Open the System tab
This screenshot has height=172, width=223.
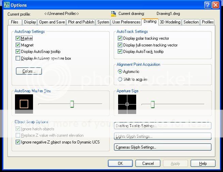103,22
